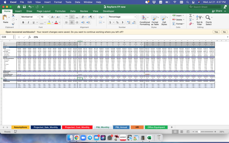This screenshot has width=229, height=143.
Task: Switch to the Page Layout ribbon tab
Action: point(43,11)
